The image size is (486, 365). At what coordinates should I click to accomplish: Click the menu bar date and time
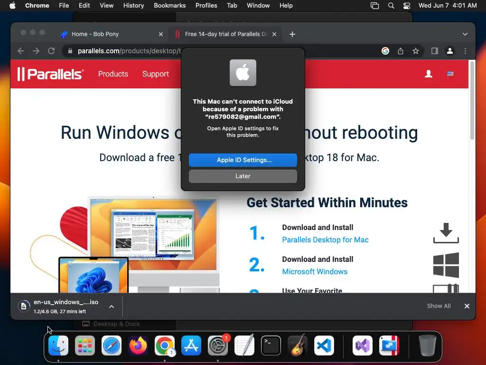448,6
